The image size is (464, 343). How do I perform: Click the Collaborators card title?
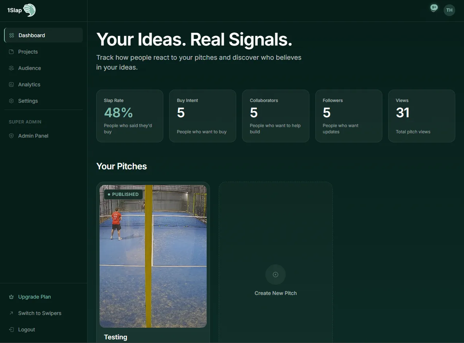click(264, 100)
